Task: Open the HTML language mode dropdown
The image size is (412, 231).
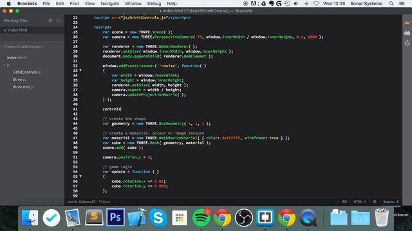Action: [360, 201]
